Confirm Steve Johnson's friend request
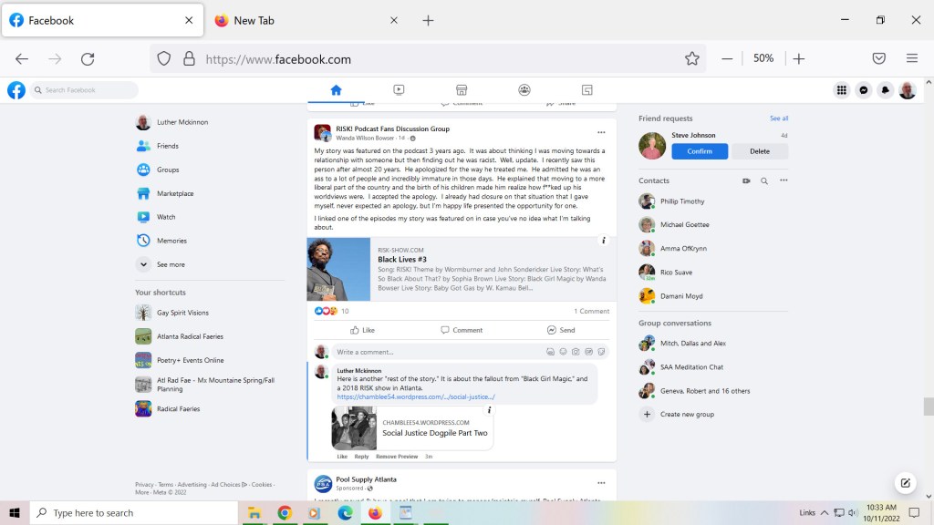This screenshot has height=525, width=934. point(700,151)
